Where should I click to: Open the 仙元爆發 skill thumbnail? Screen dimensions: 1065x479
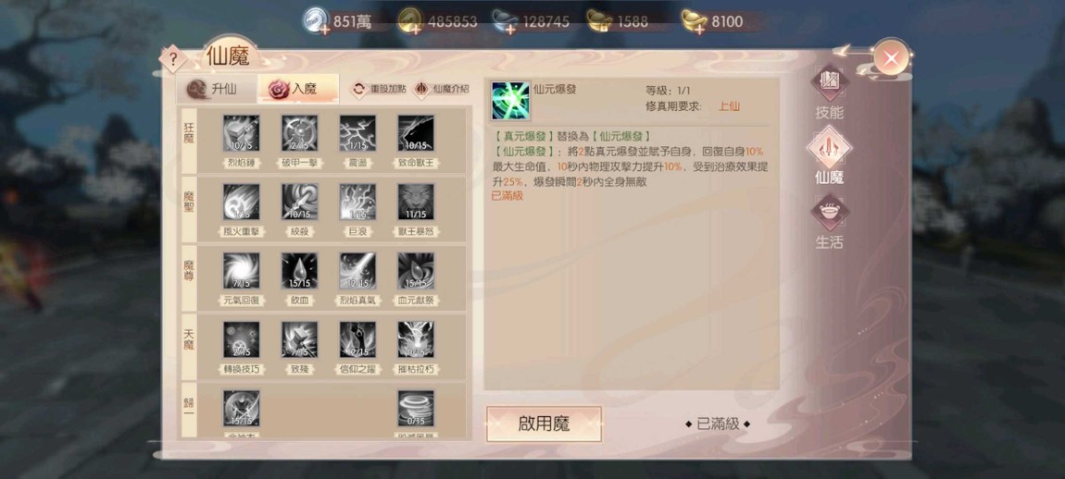[511, 101]
